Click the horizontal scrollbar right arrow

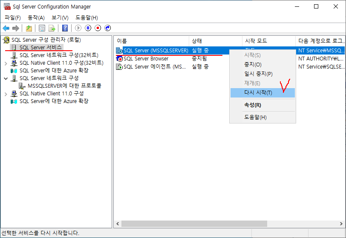point(341,224)
